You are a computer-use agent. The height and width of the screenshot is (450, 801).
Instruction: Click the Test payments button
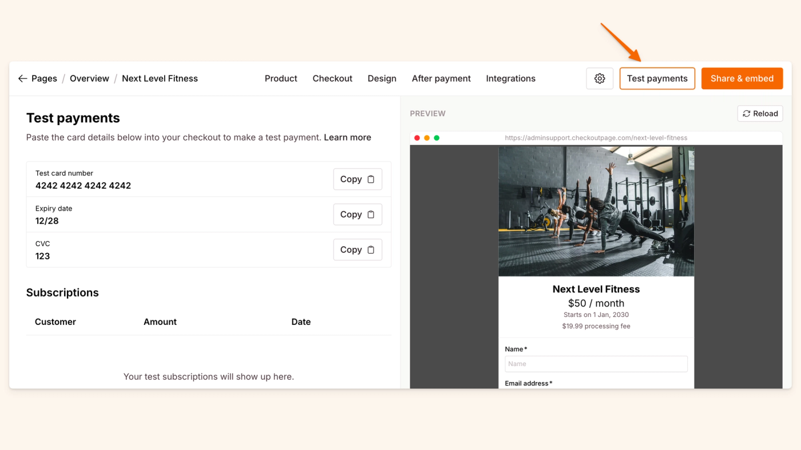click(x=657, y=79)
